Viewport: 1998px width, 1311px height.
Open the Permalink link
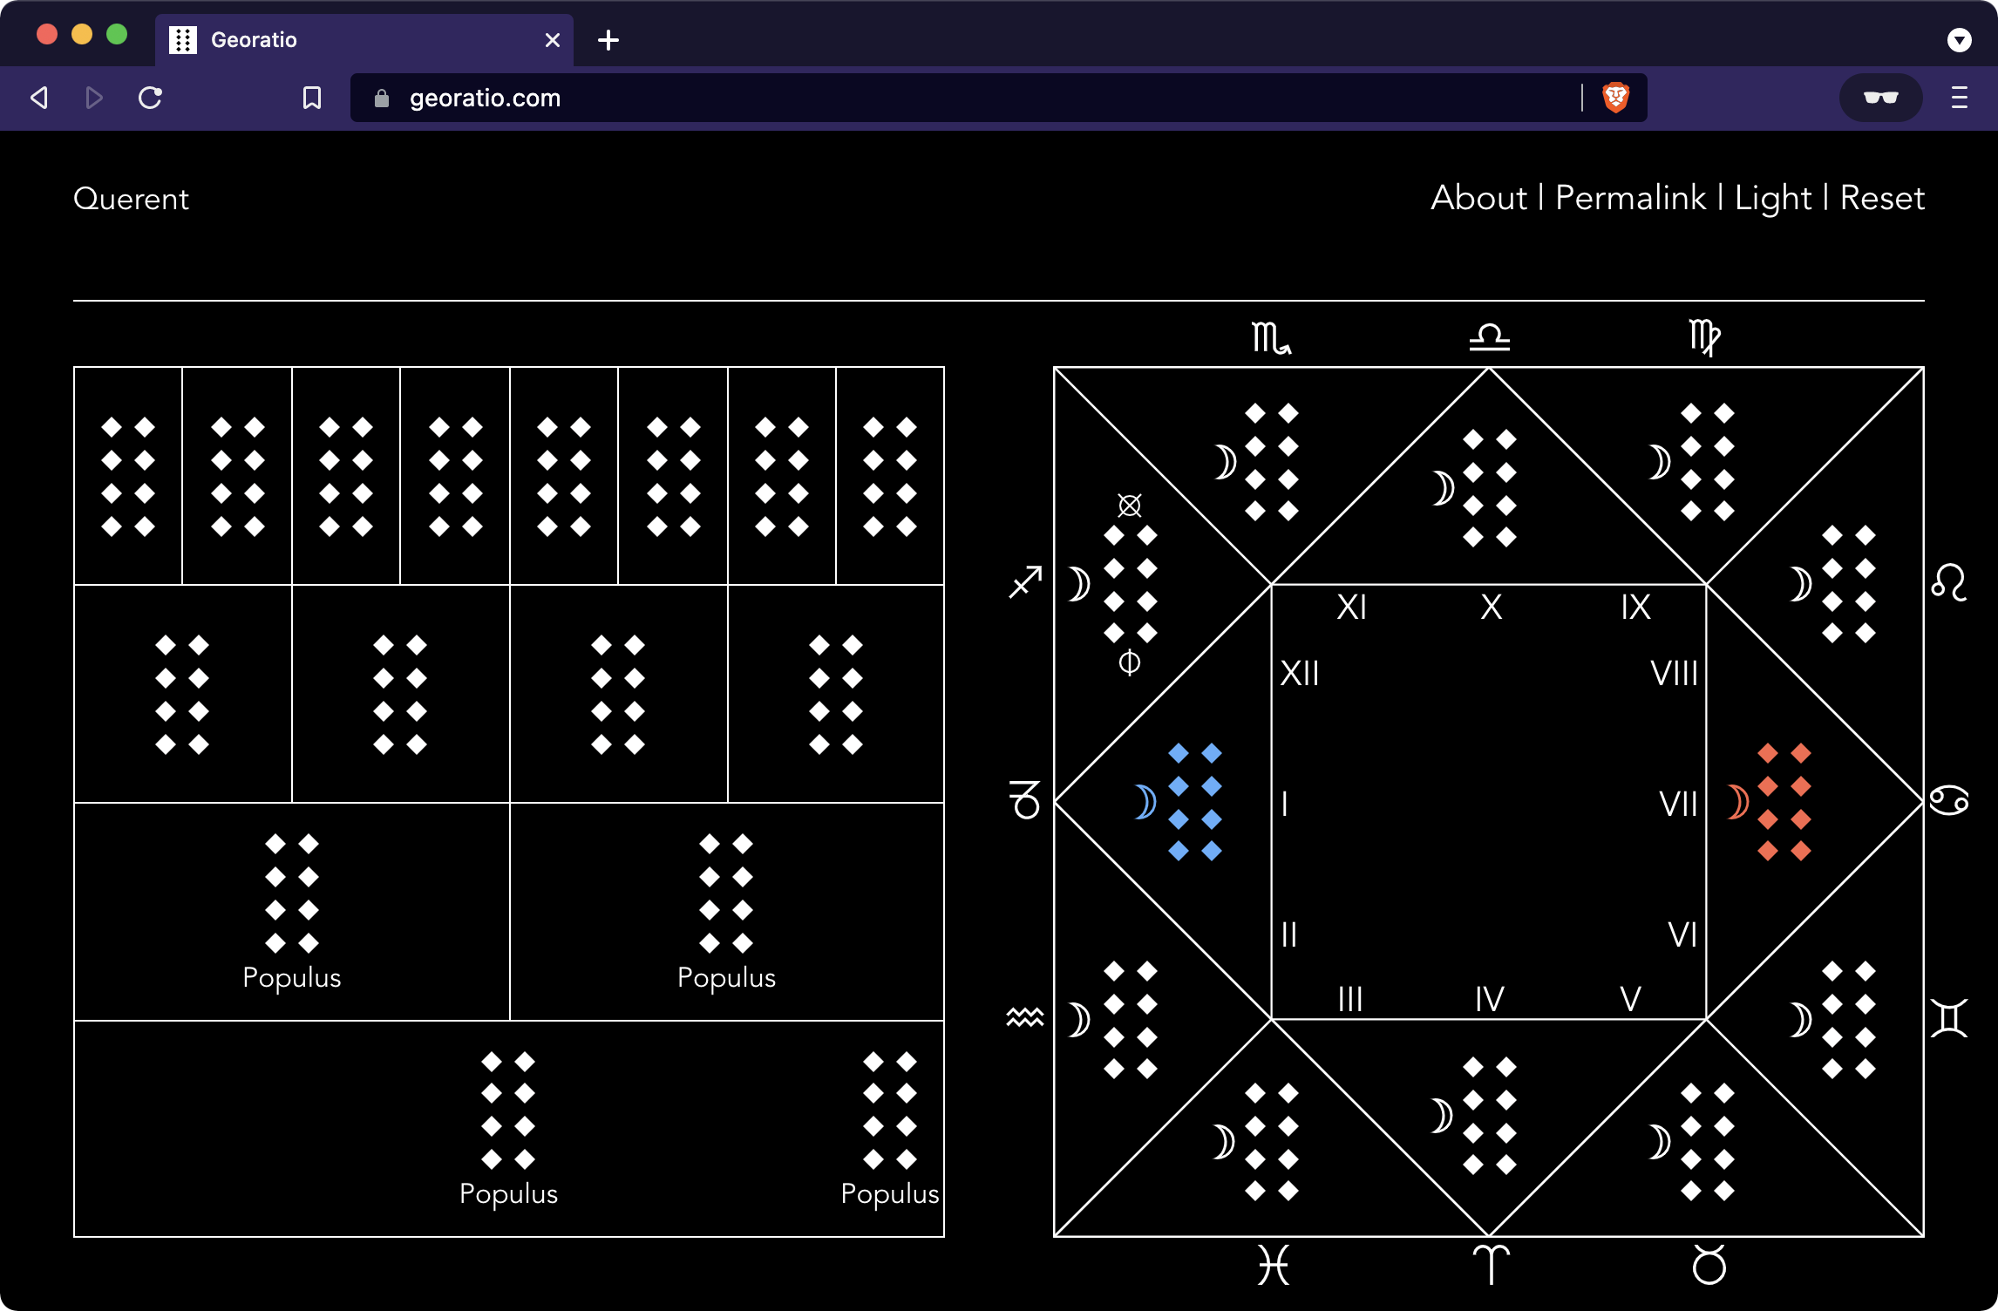pos(1631,199)
